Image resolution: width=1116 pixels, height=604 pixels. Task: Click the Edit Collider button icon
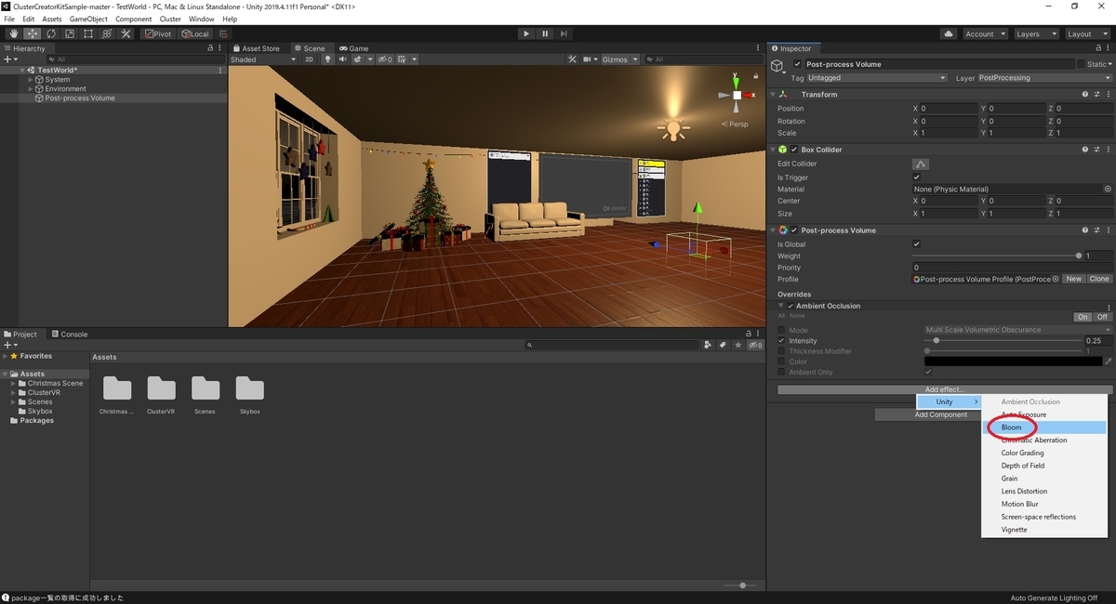(921, 164)
